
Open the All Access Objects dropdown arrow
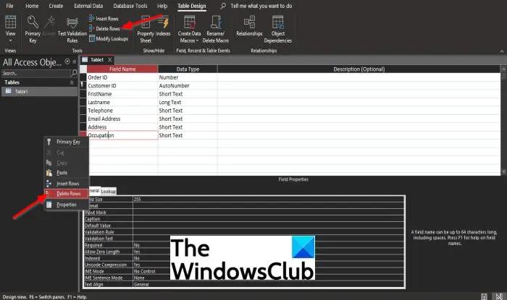coord(67,61)
